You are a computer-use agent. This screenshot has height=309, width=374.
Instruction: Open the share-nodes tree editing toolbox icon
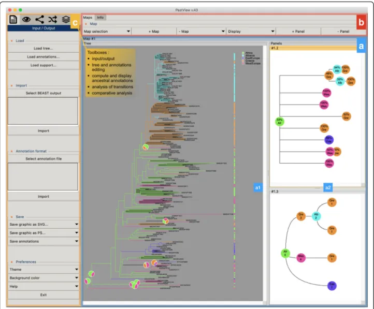(39, 19)
